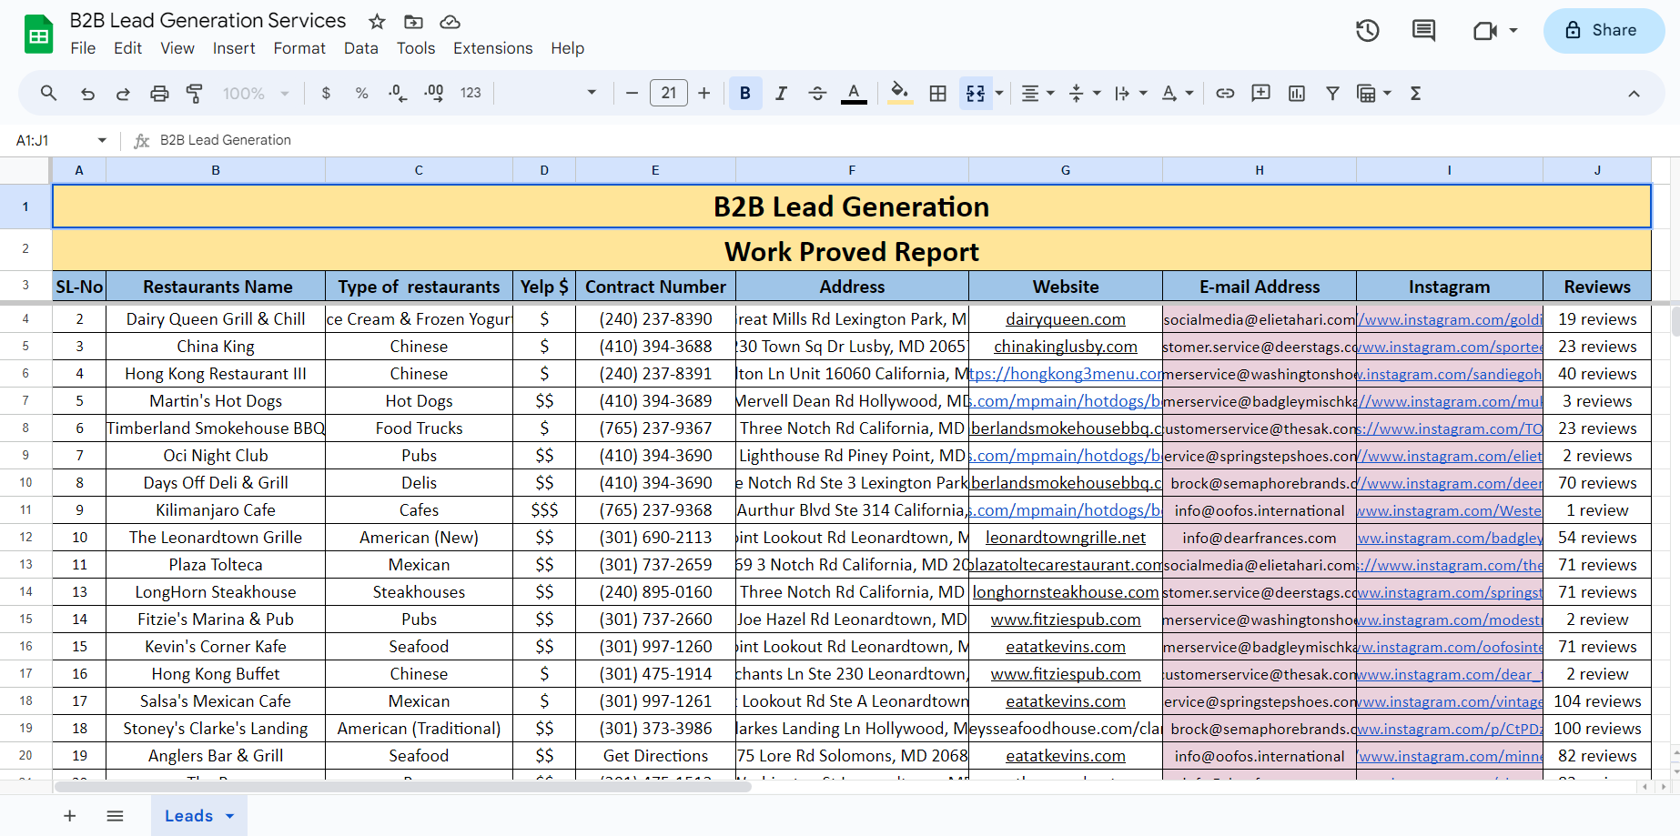Open Text wrapping dropdown
This screenshot has width=1680, height=836.
(1131, 93)
